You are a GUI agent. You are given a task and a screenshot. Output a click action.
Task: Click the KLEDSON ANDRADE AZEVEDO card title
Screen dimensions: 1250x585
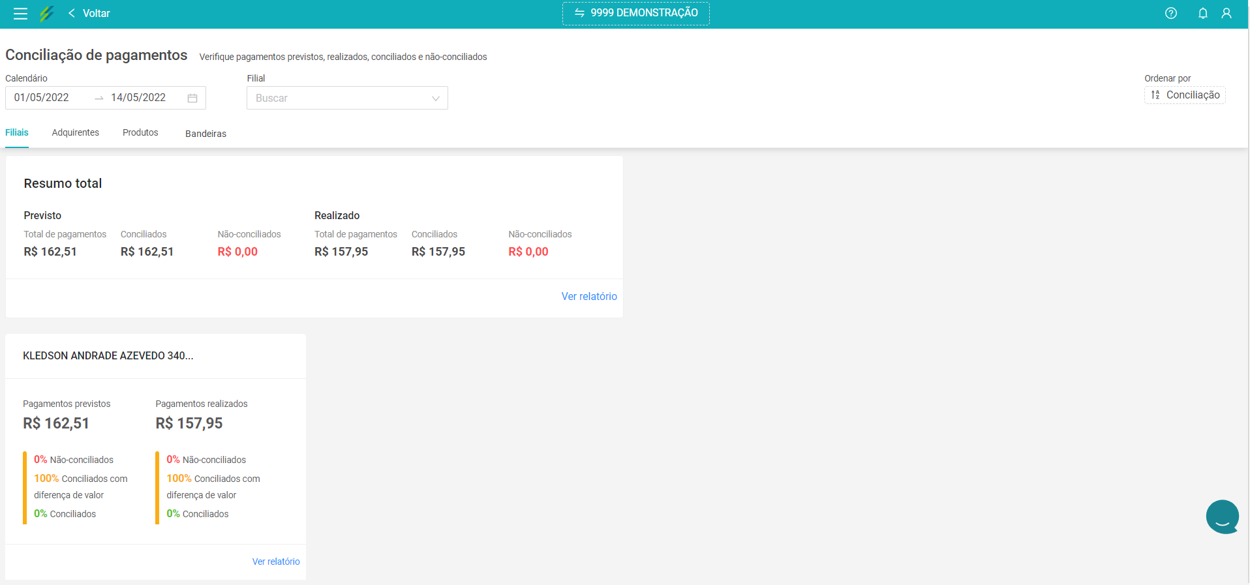(108, 355)
